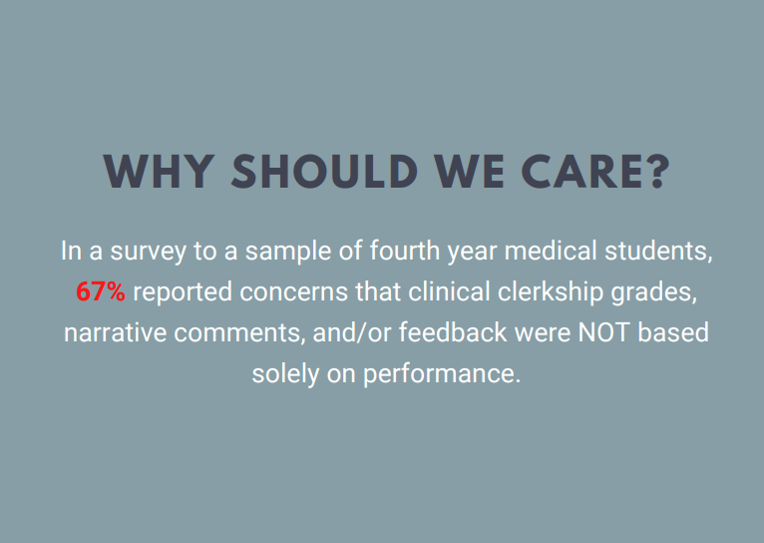Select the red 67% statistic
This screenshot has width=764, height=543.
(101, 292)
